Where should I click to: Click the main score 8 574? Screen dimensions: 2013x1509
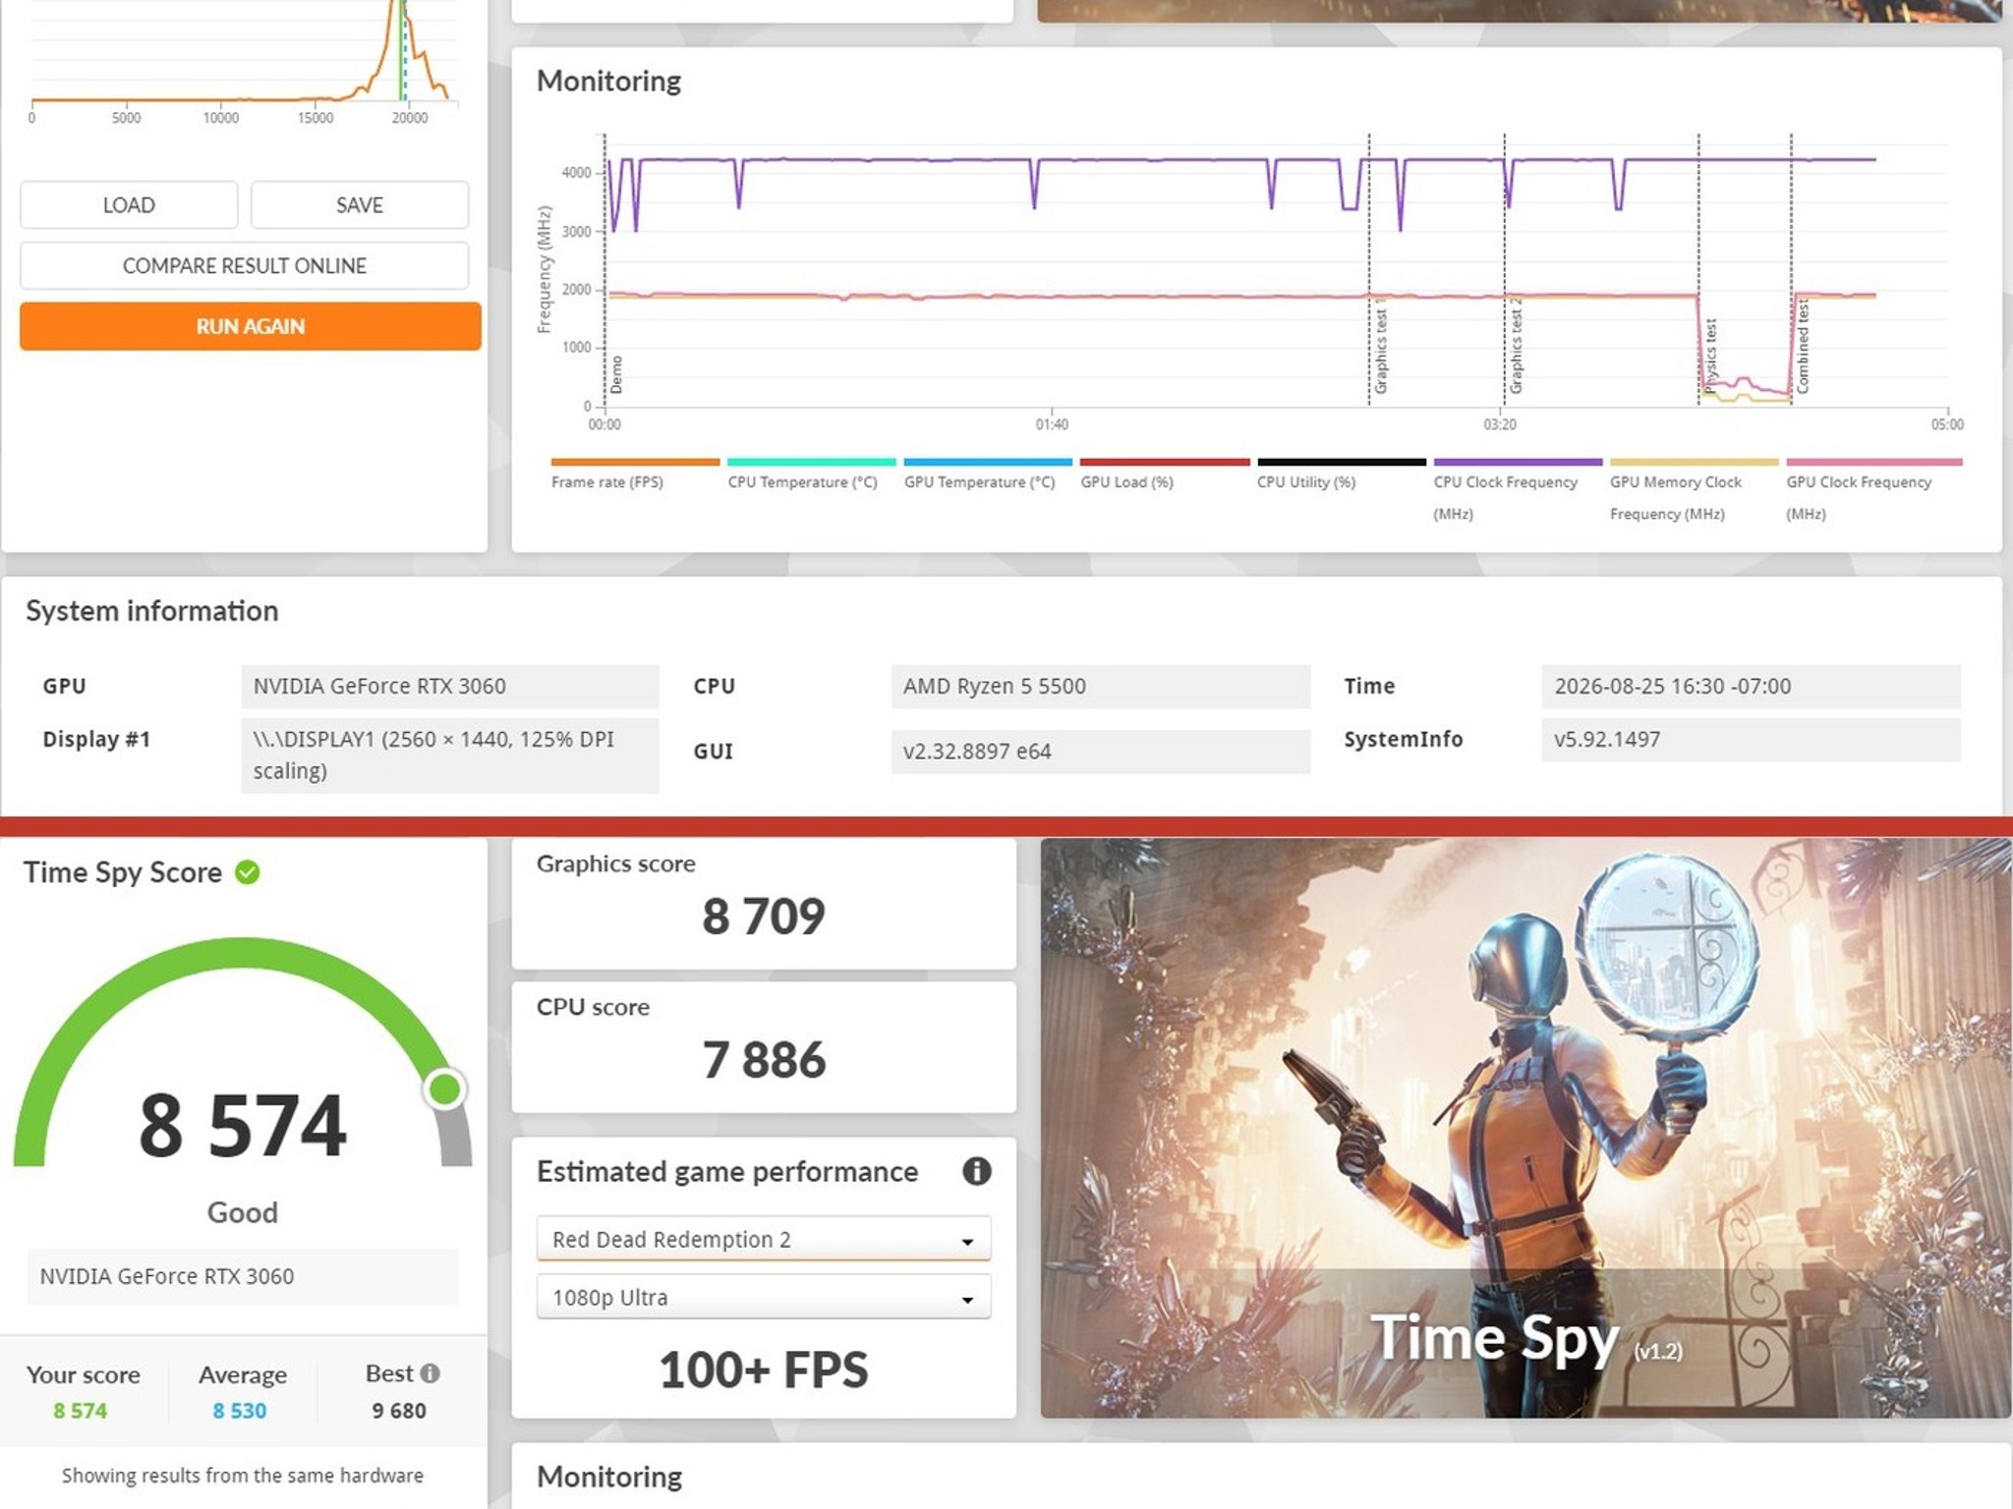pos(243,1126)
